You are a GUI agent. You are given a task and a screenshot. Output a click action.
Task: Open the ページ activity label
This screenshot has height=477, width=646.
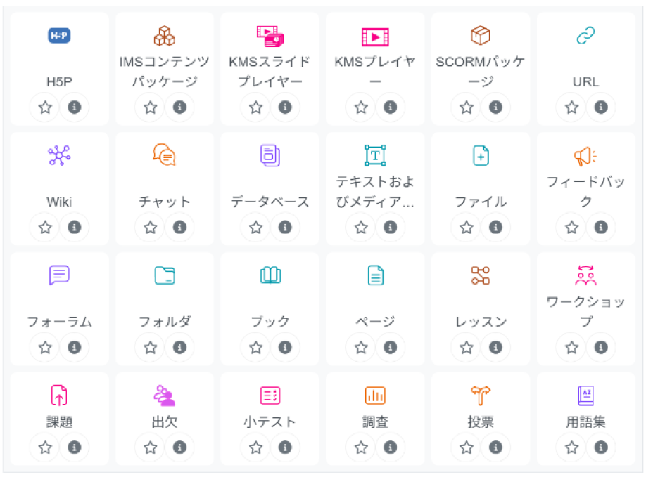point(375,322)
